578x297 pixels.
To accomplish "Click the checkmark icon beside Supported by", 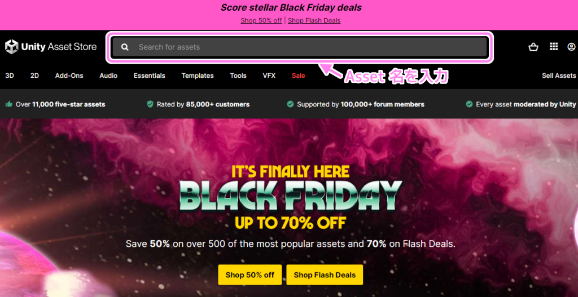I will [x=291, y=104].
